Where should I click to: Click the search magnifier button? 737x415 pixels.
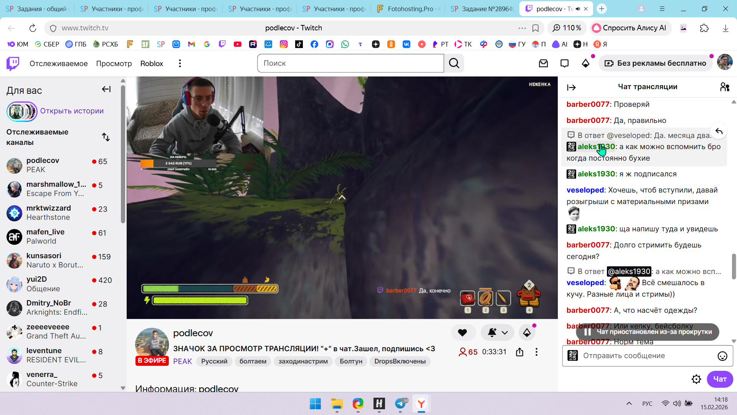point(454,63)
